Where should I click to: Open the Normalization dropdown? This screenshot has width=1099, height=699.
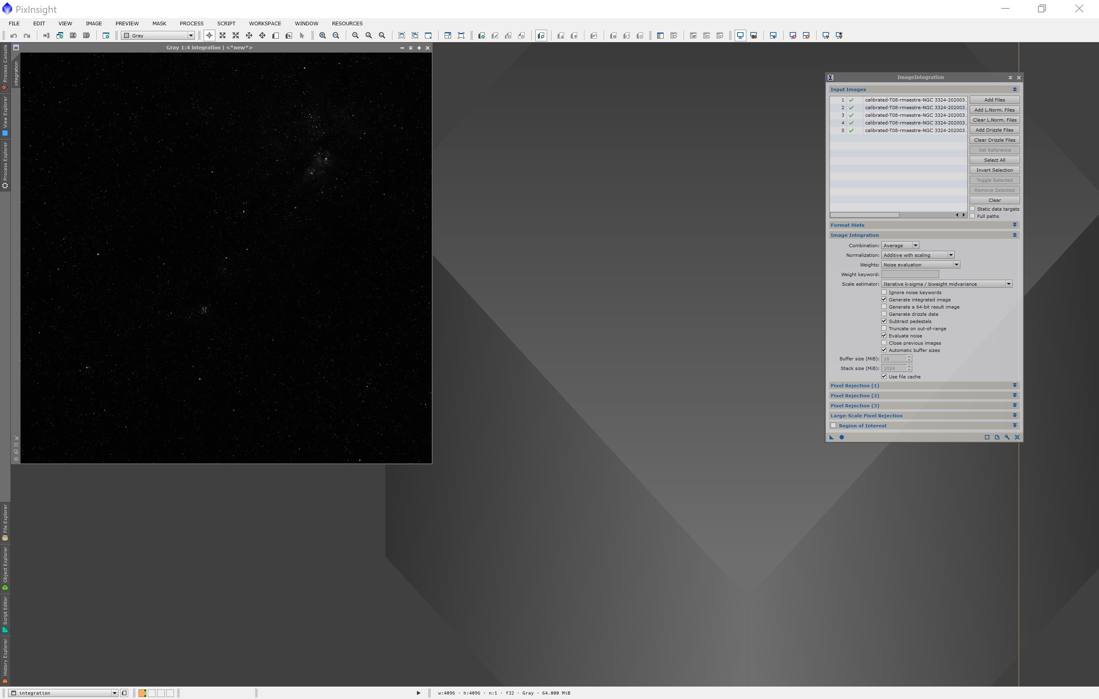tap(918, 255)
